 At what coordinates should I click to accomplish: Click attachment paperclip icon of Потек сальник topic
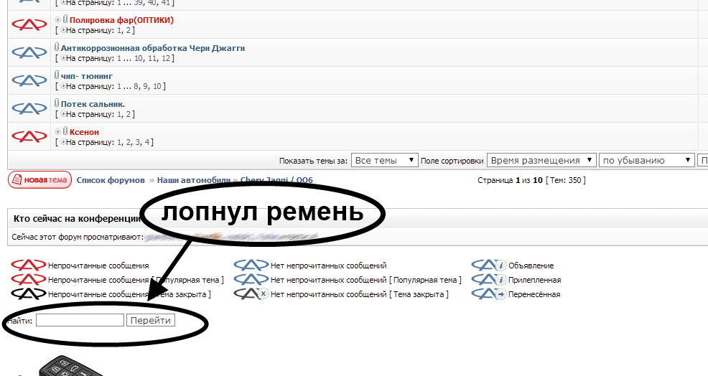57,103
